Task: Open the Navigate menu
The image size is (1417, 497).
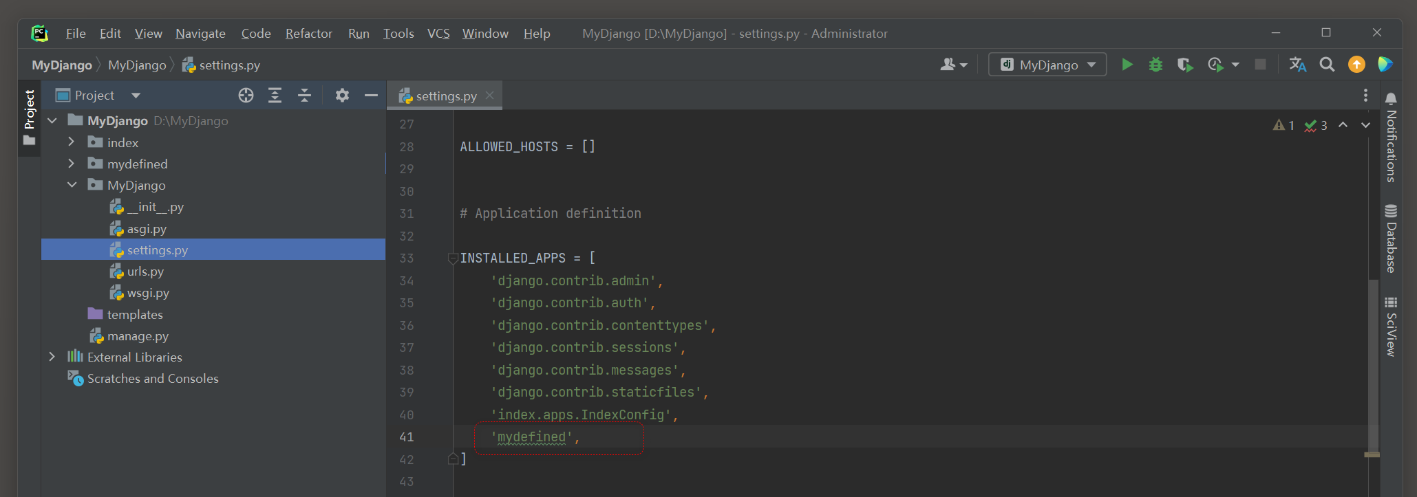Action: 200,33
